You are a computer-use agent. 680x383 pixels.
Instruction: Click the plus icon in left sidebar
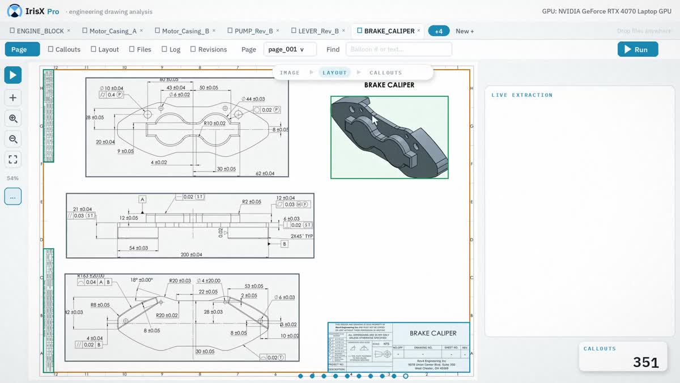tap(13, 97)
